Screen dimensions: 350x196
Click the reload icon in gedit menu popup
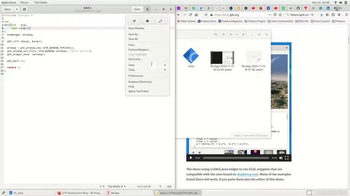134,21
